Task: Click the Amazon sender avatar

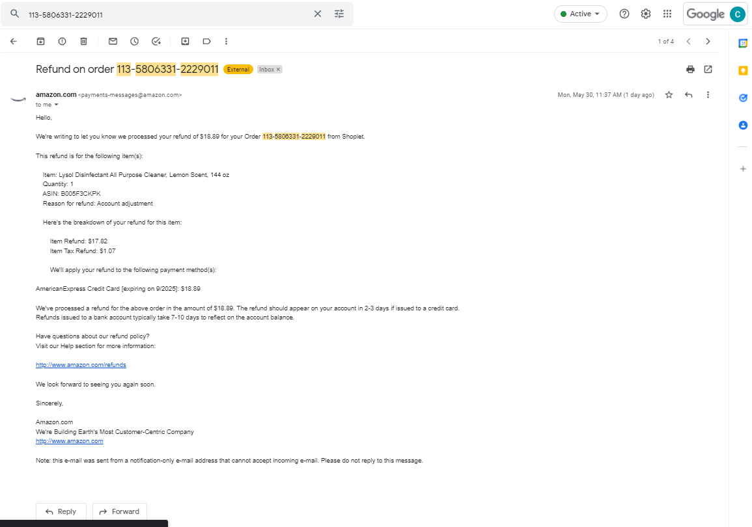Action: (18, 99)
